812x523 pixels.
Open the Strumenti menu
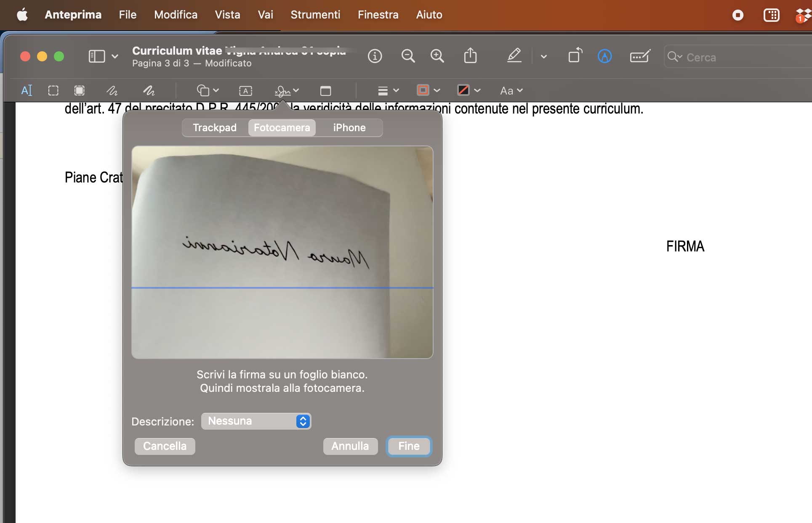pos(315,15)
